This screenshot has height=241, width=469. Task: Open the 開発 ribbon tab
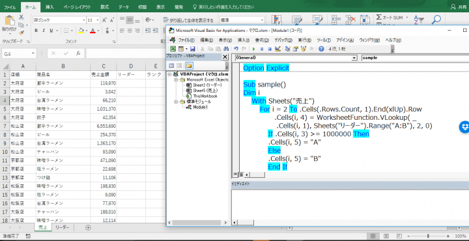(x=178, y=7)
